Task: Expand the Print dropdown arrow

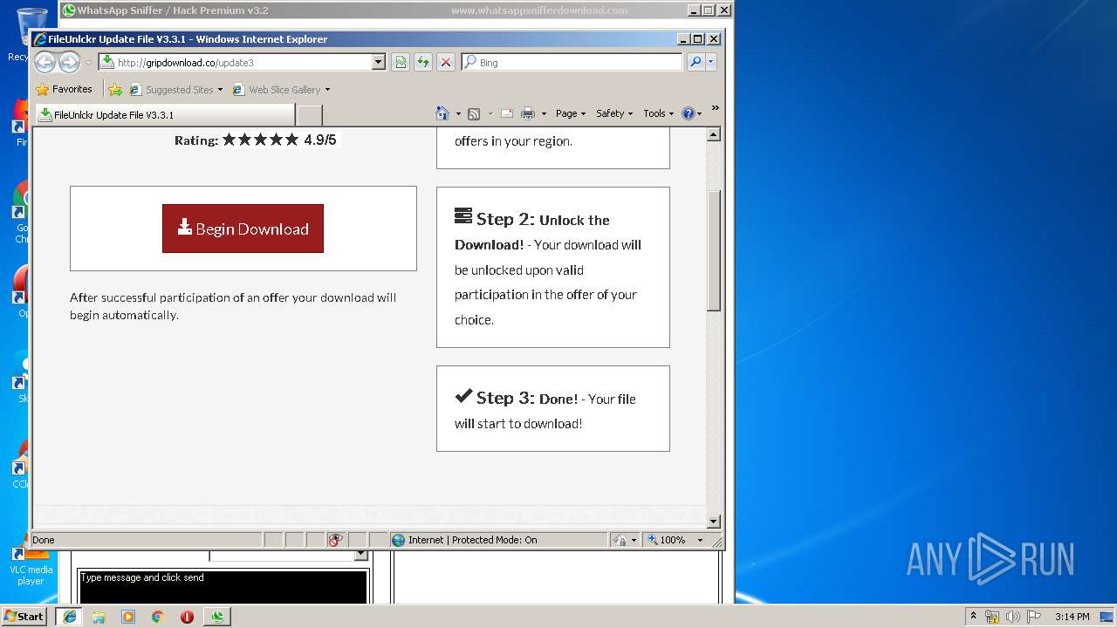Action: point(544,113)
